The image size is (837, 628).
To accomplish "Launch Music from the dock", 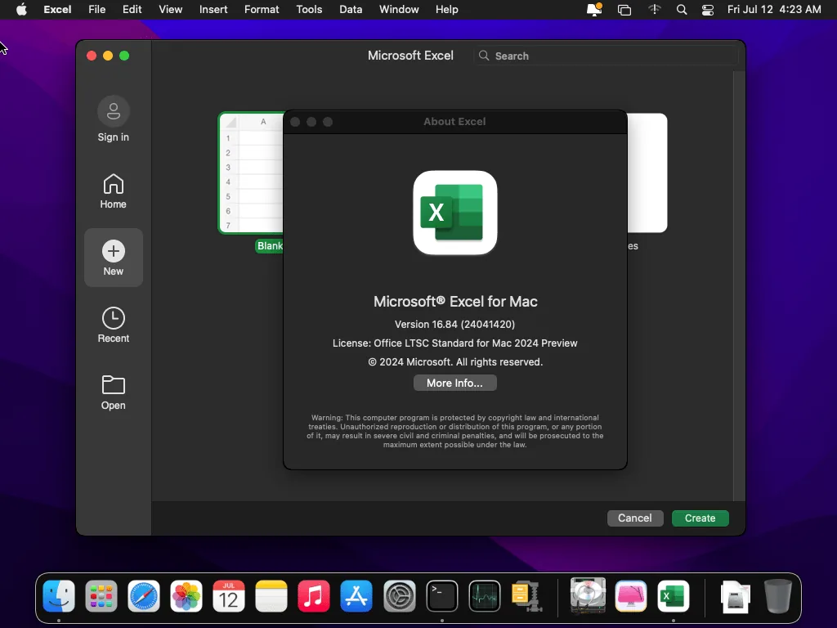I will click(314, 596).
